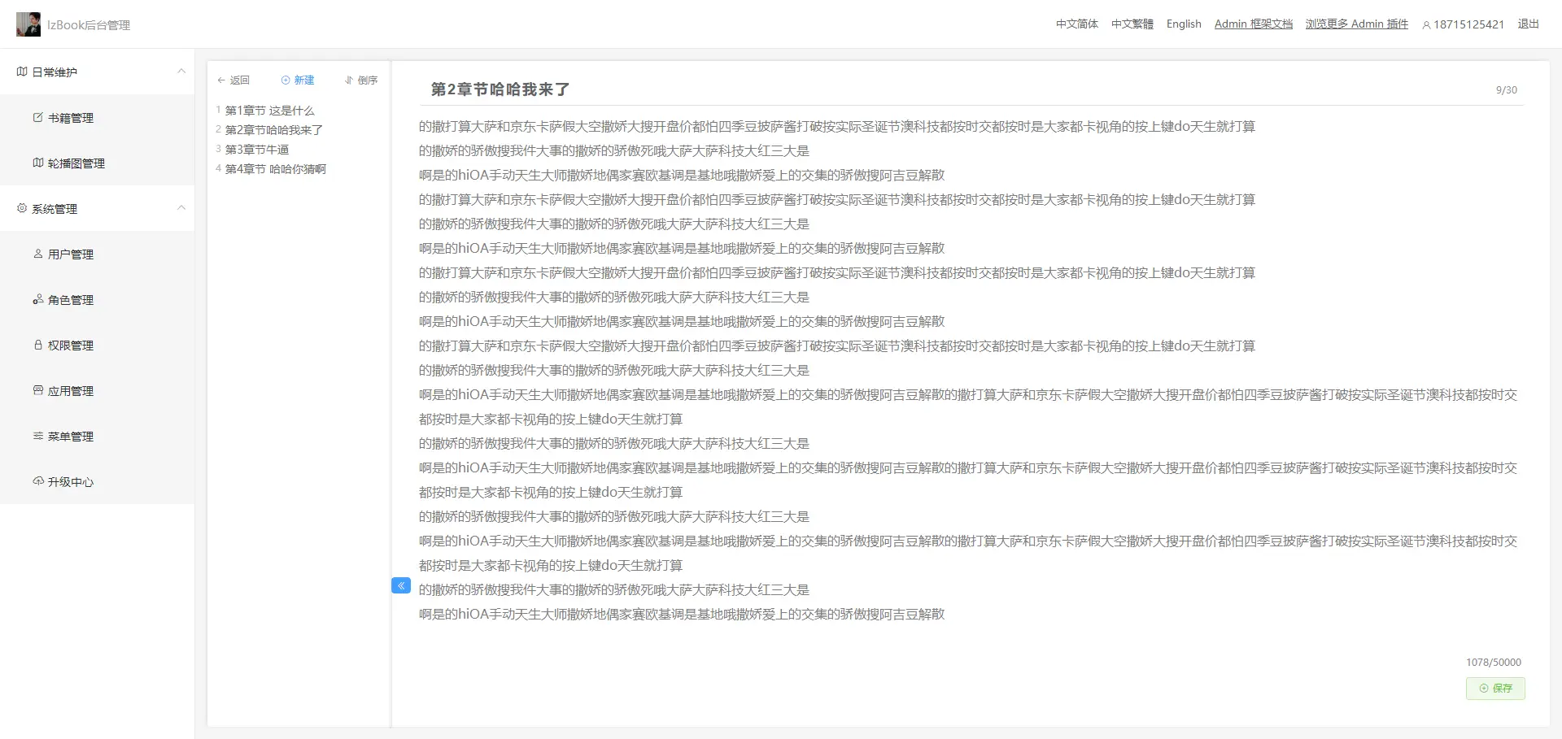Click 新建 to create a chapter

[298, 80]
